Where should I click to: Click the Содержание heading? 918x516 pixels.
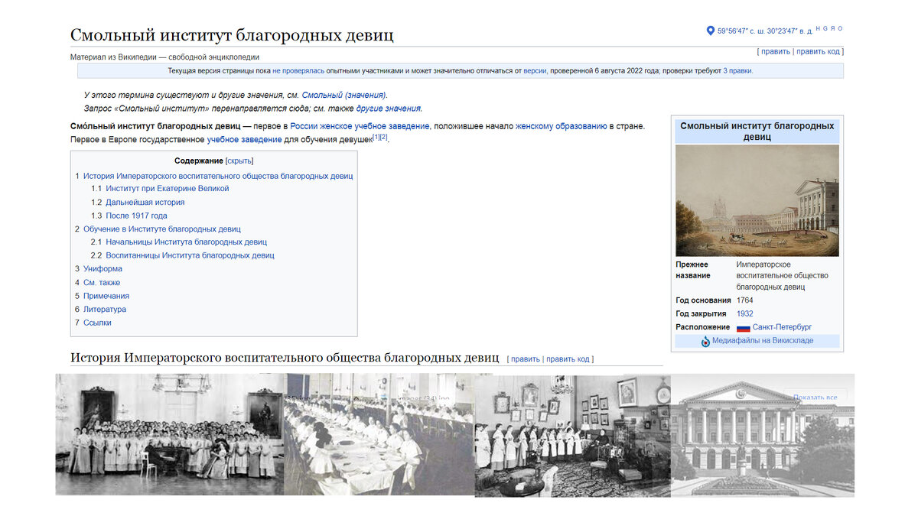pyautogui.click(x=199, y=161)
